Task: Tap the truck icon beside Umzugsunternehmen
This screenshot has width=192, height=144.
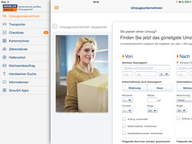Action: coord(4,16)
